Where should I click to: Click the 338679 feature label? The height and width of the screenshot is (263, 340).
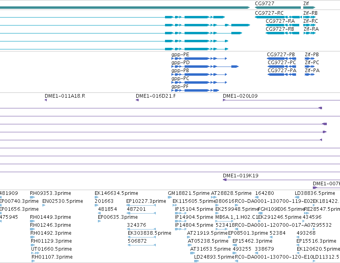(x=264, y=249)
